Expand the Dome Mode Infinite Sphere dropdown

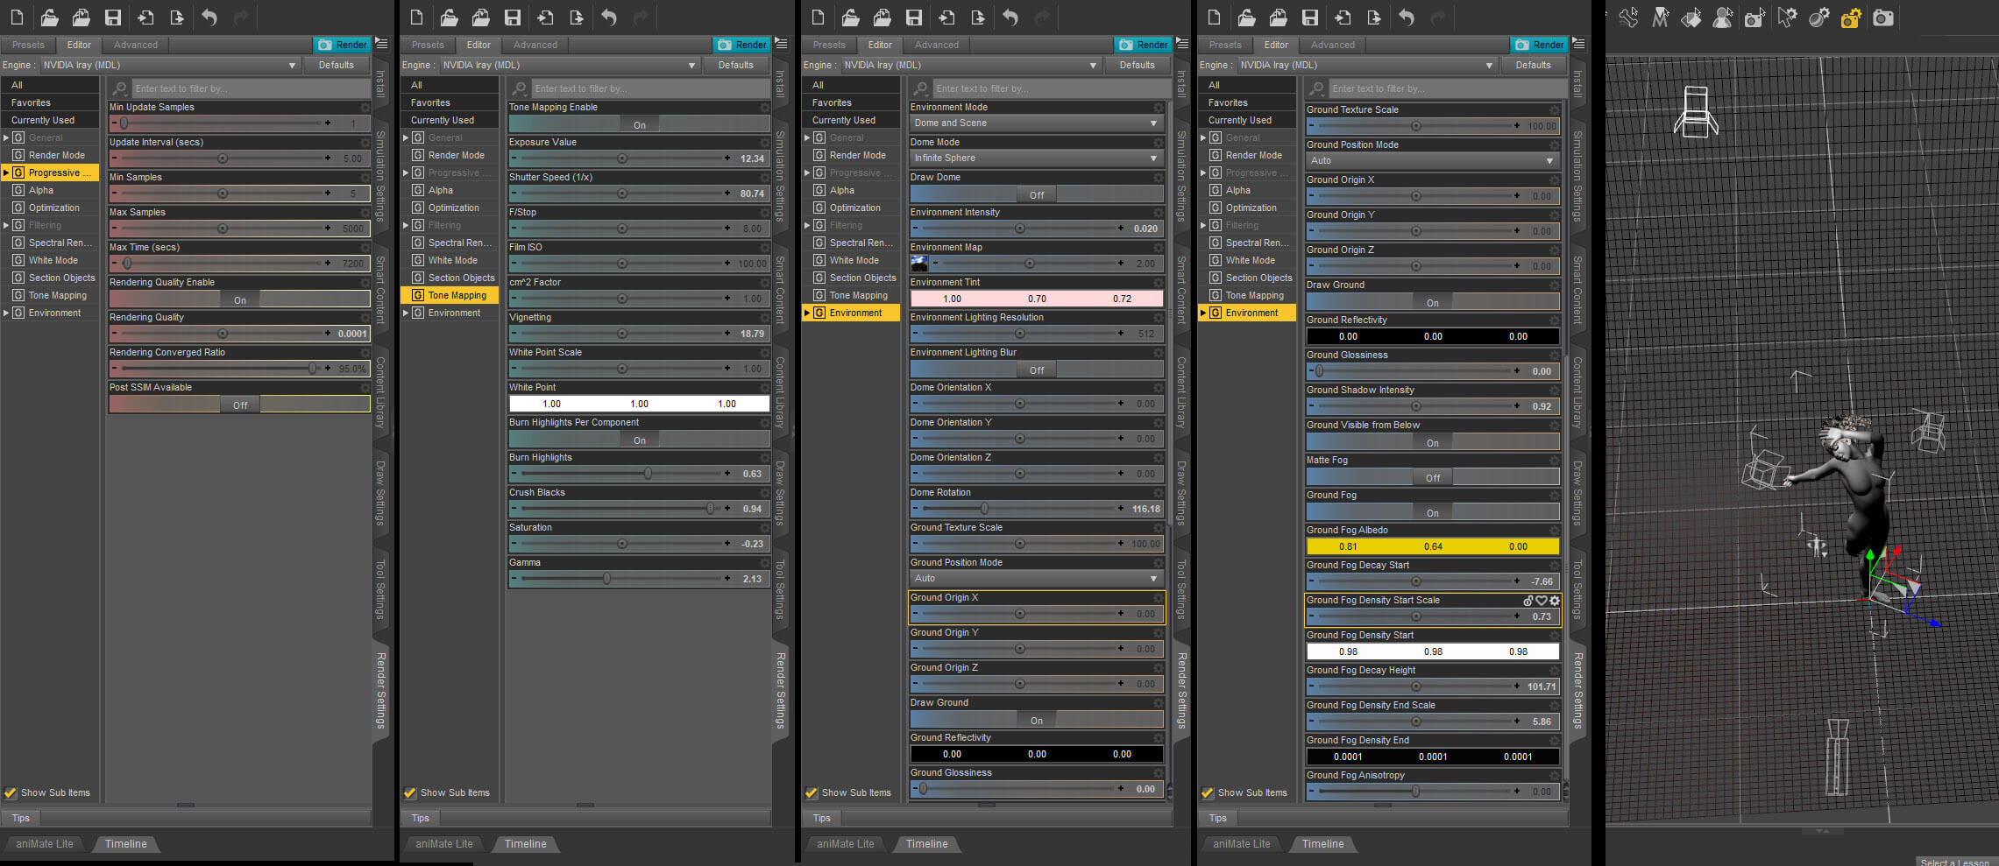point(1036,158)
